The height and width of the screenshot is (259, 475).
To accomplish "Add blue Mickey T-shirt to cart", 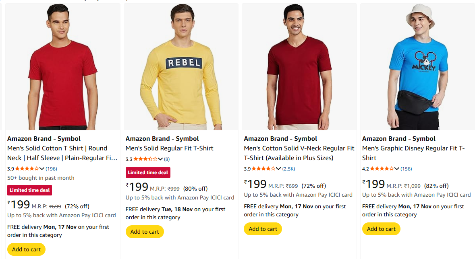I will [381, 229].
